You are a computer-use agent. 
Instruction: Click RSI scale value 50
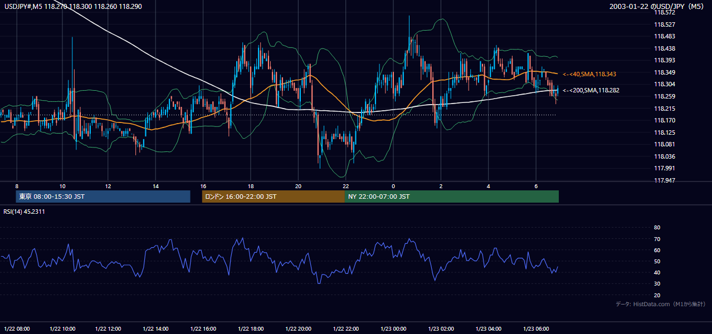click(x=657, y=261)
